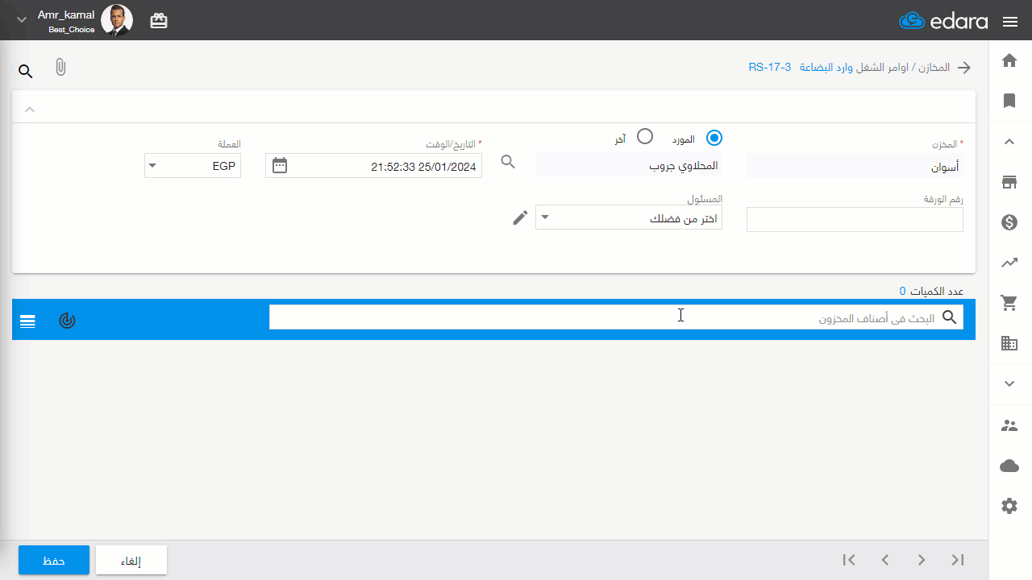The image size is (1032, 580).
Task: Expand the sidebar group with down chevron
Action: 1009,383
